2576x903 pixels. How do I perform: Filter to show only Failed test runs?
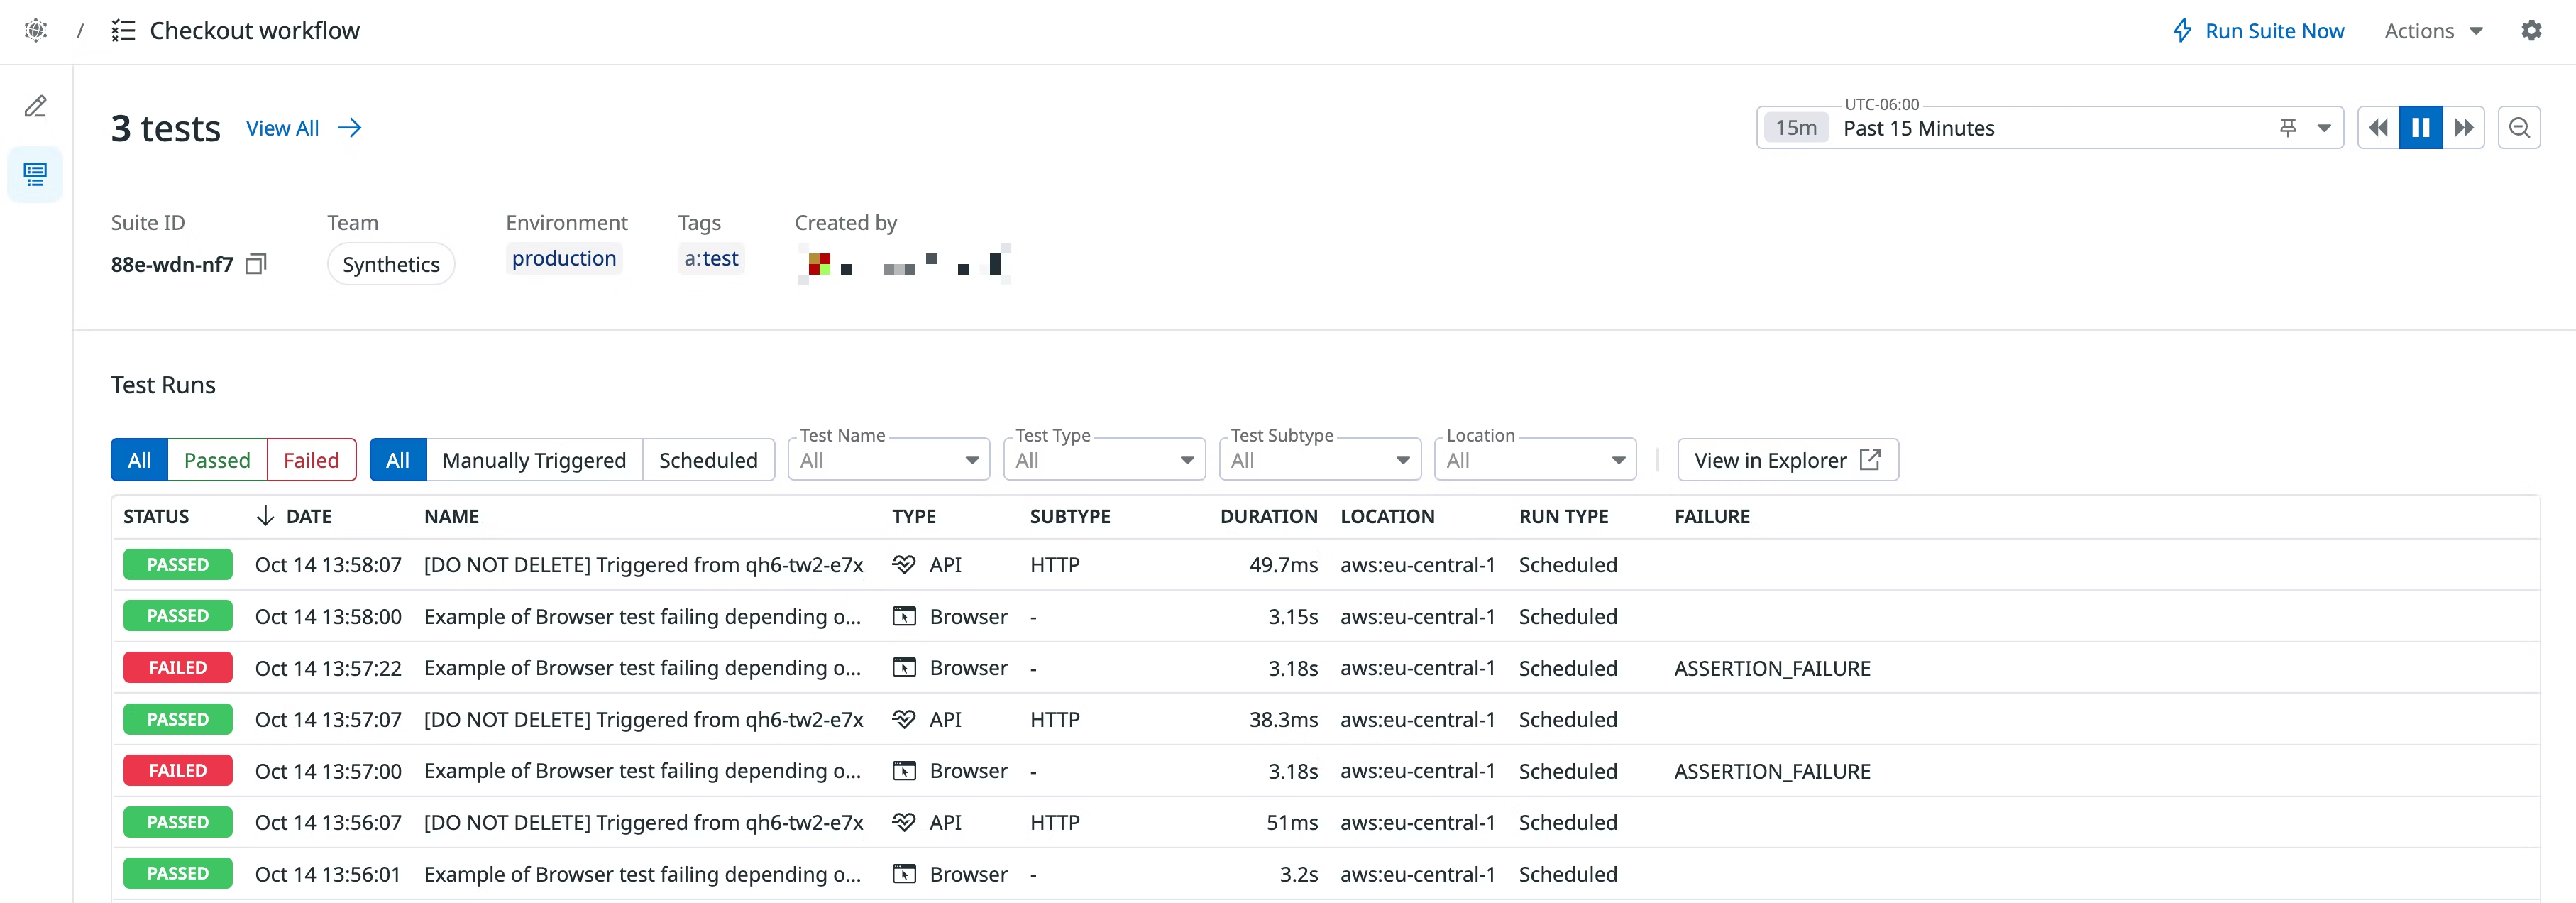(311, 459)
